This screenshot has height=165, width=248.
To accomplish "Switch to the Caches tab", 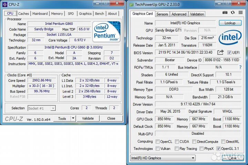I will pos(23,13).
